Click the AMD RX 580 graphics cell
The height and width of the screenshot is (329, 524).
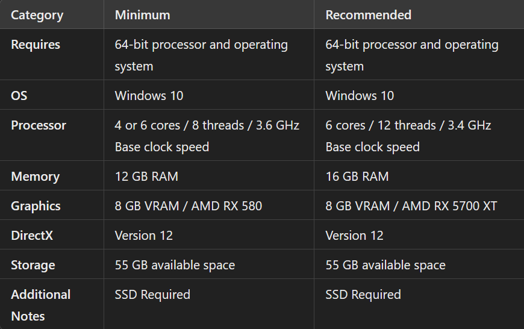coord(189,206)
